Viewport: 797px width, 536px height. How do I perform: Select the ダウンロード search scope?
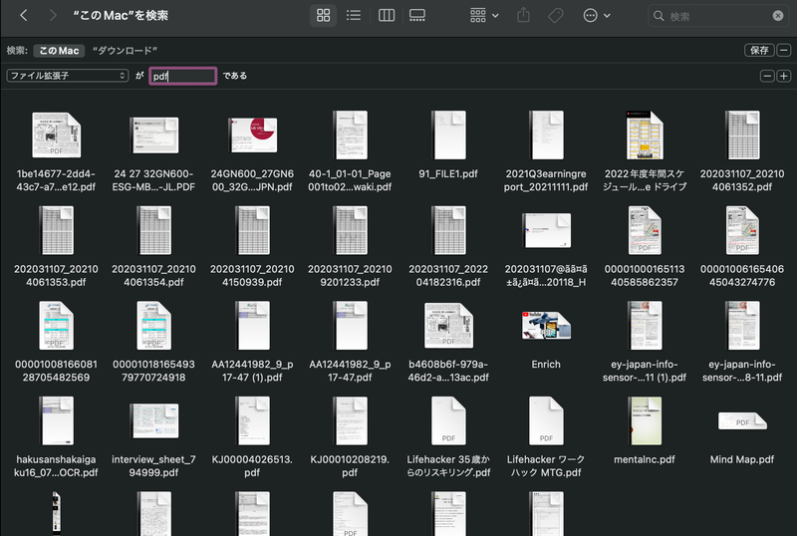125,51
